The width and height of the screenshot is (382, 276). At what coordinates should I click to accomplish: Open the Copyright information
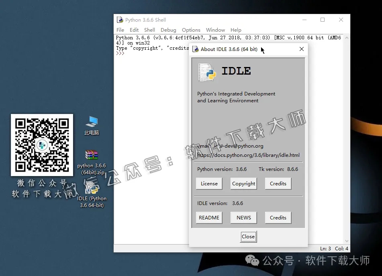click(x=243, y=183)
